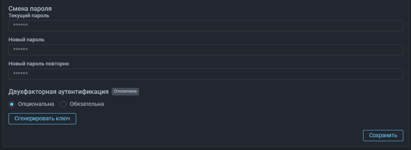This screenshot has height=150, width=411.
Task: Click the Сгенерировать ключ button
Action: click(42, 119)
